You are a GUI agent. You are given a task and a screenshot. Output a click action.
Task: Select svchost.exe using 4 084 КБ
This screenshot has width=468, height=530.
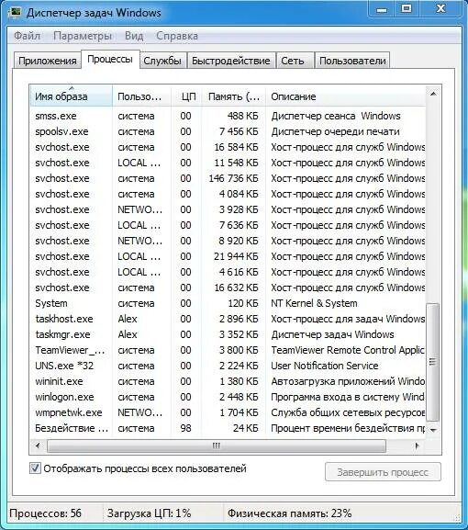point(228,194)
